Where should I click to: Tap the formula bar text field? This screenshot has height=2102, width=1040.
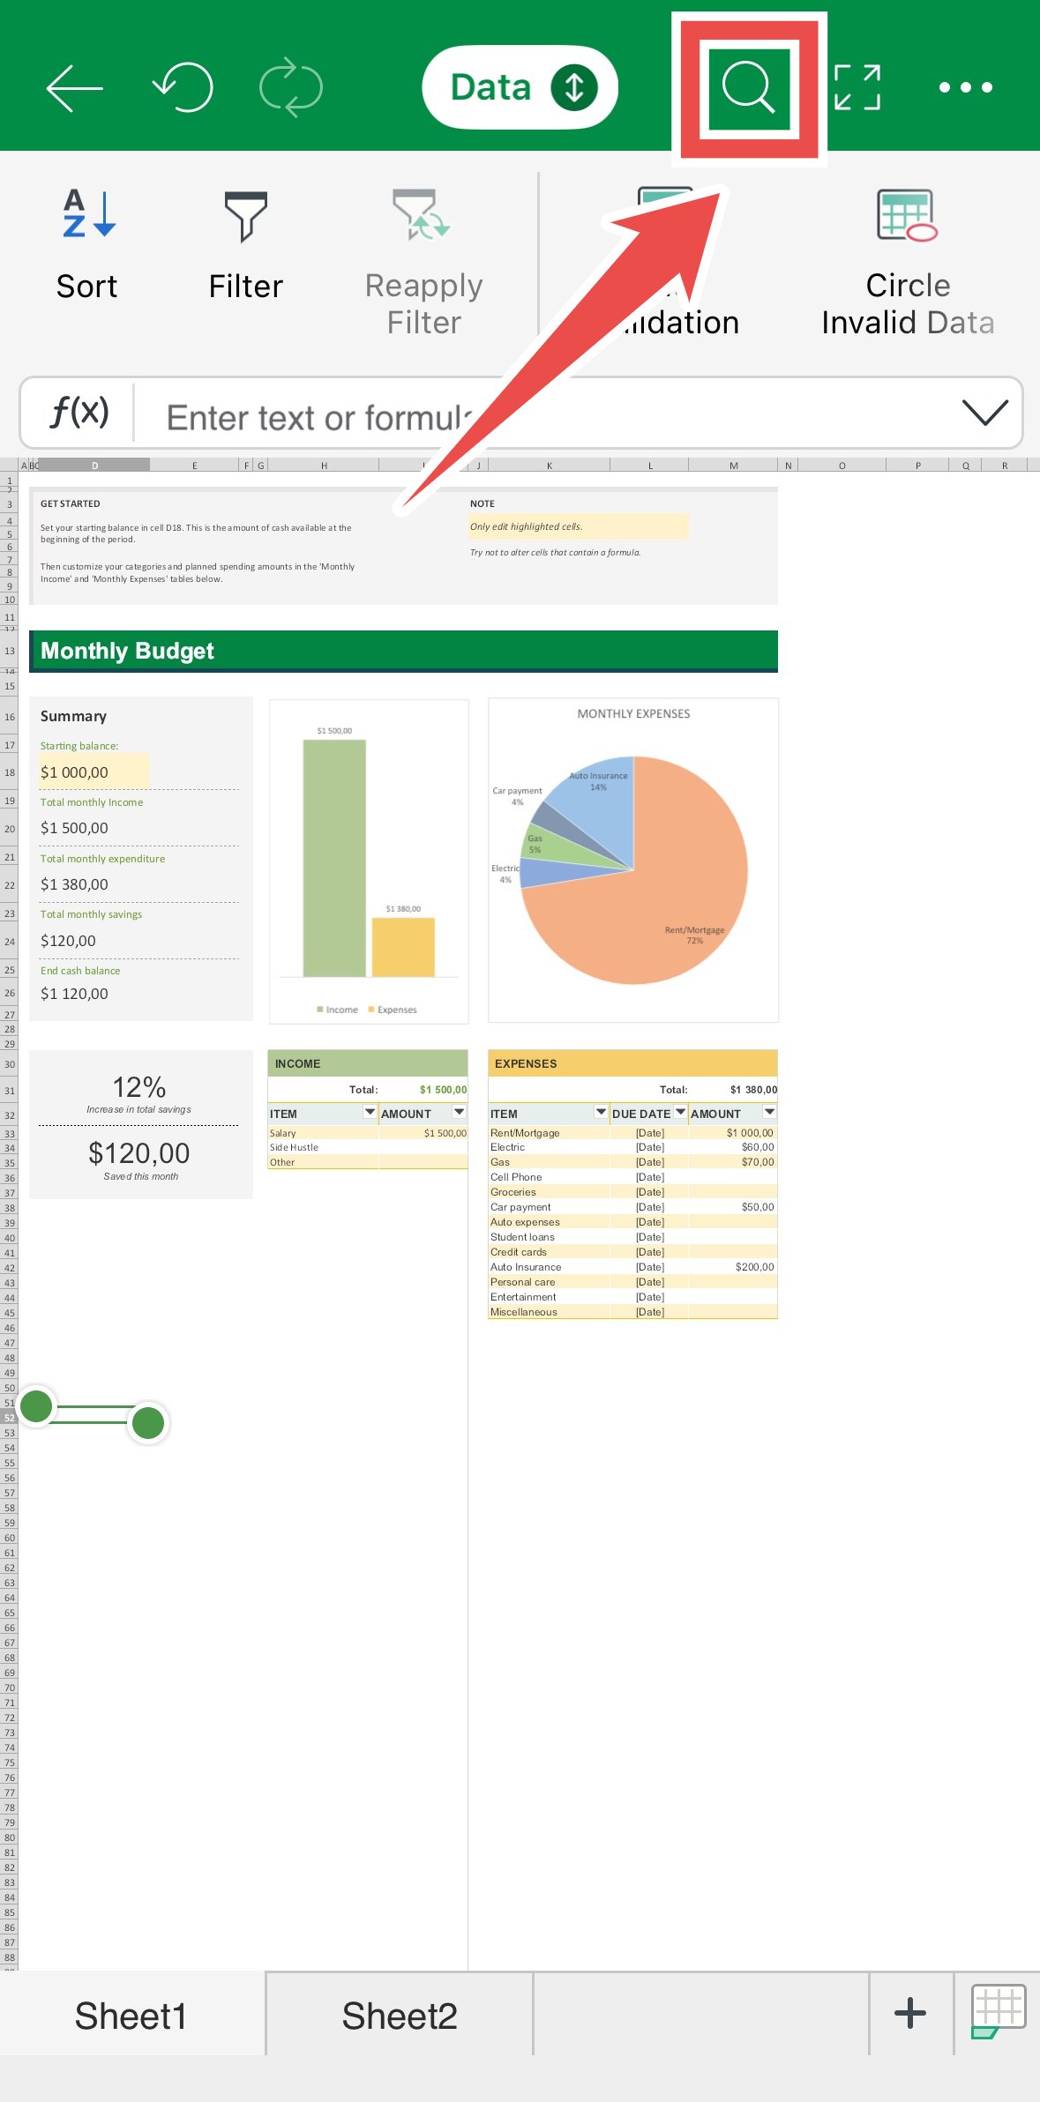(547, 416)
